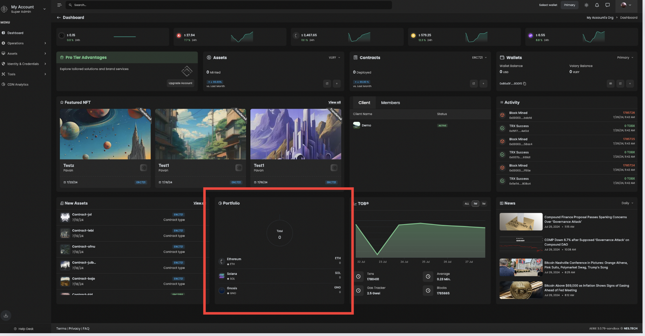Viewport: 645px width, 336px height.
Task: Select ALL range on TOB chart
Action: tap(467, 204)
